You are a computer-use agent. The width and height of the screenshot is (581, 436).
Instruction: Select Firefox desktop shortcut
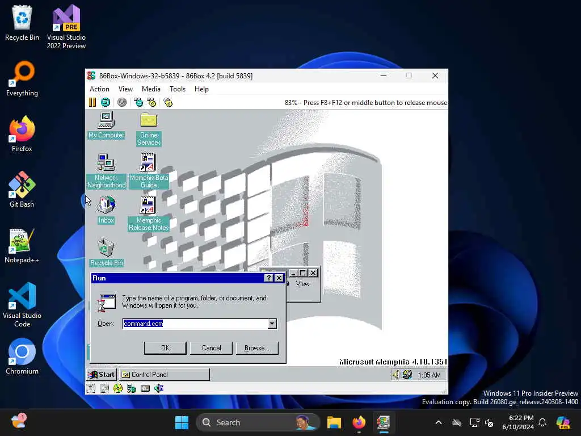tap(22, 134)
